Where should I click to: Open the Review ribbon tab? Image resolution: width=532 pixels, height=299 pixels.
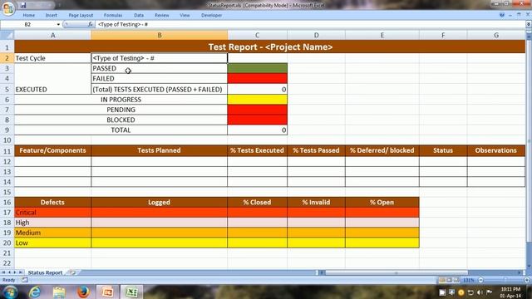(162, 15)
